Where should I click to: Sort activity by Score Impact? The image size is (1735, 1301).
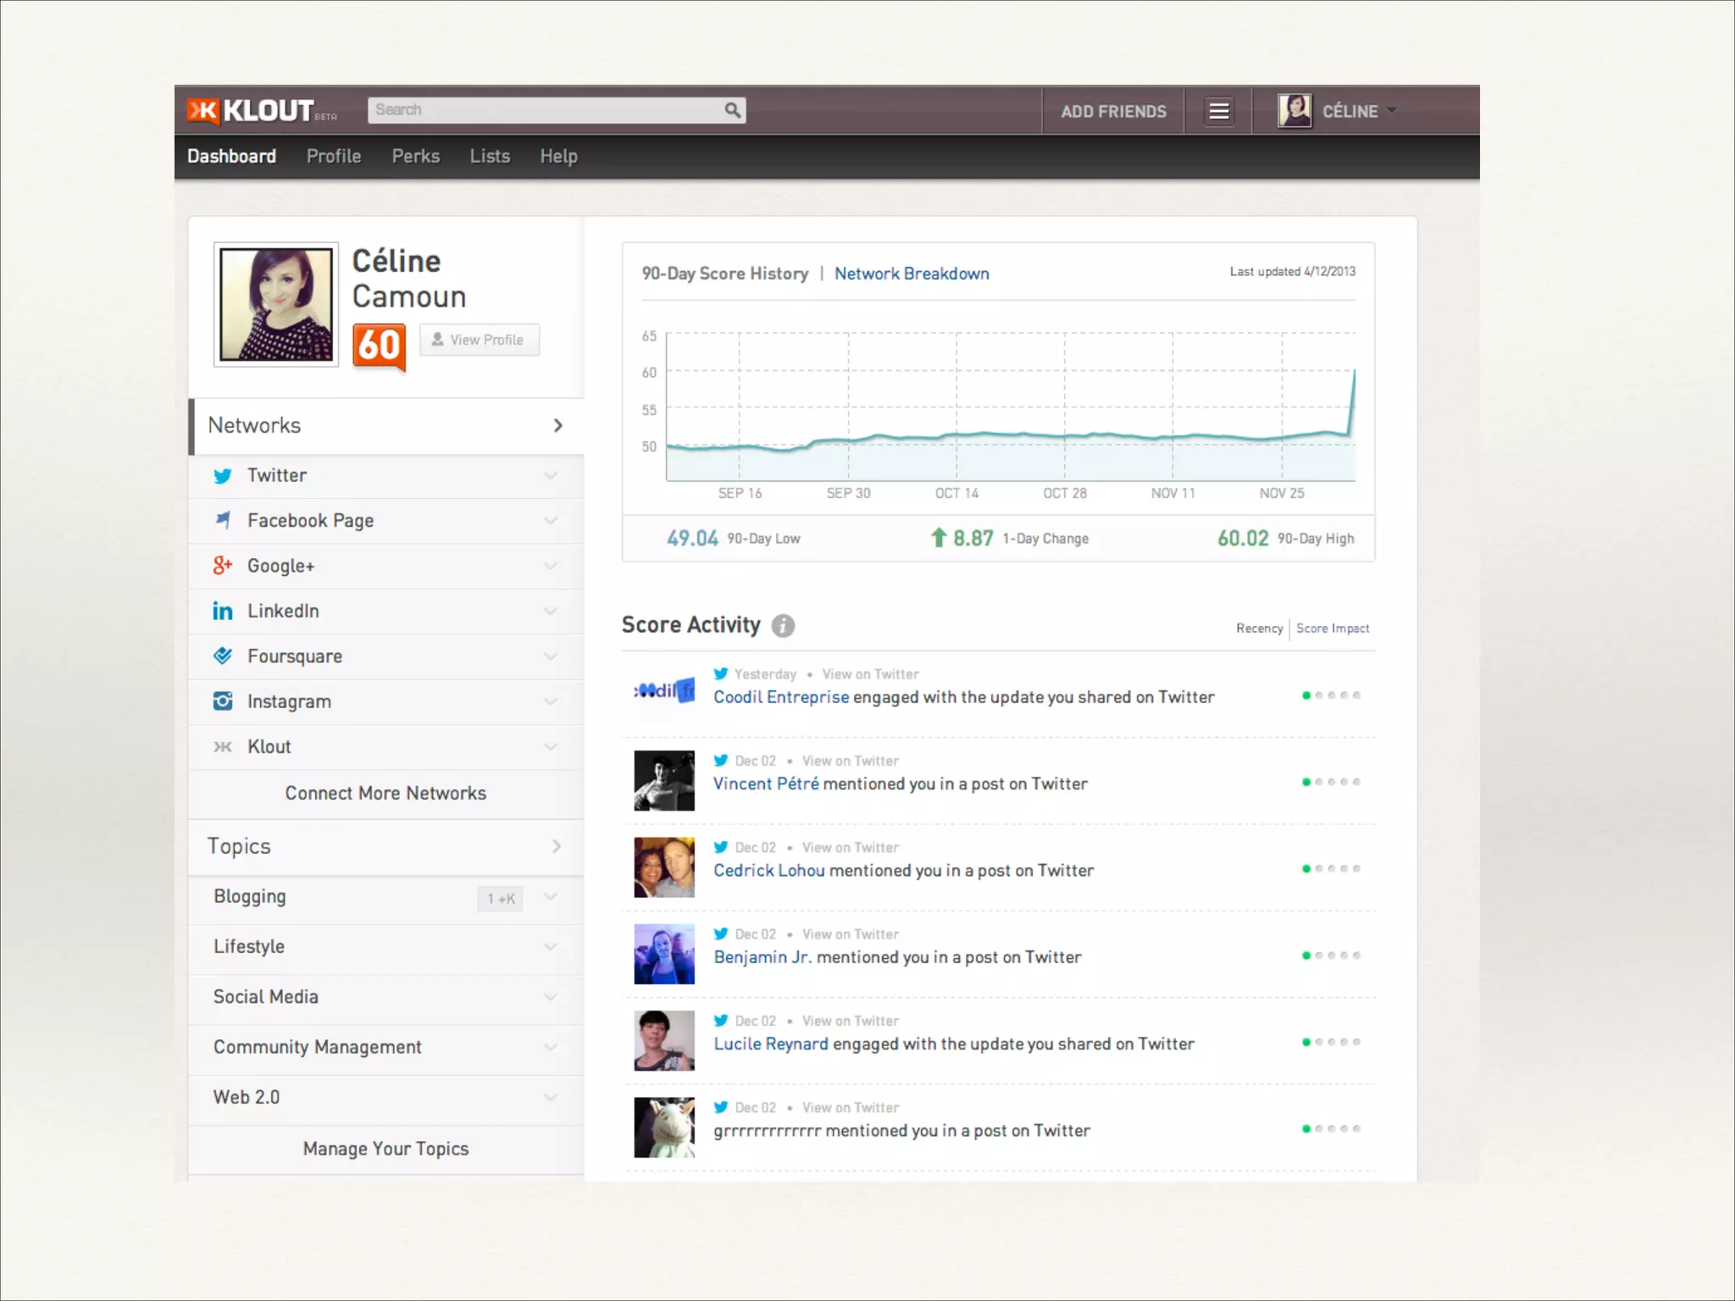[x=1333, y=628]
